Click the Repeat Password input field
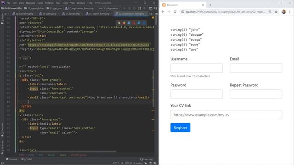Screen dimensions: 294x165 pos(256,94)
